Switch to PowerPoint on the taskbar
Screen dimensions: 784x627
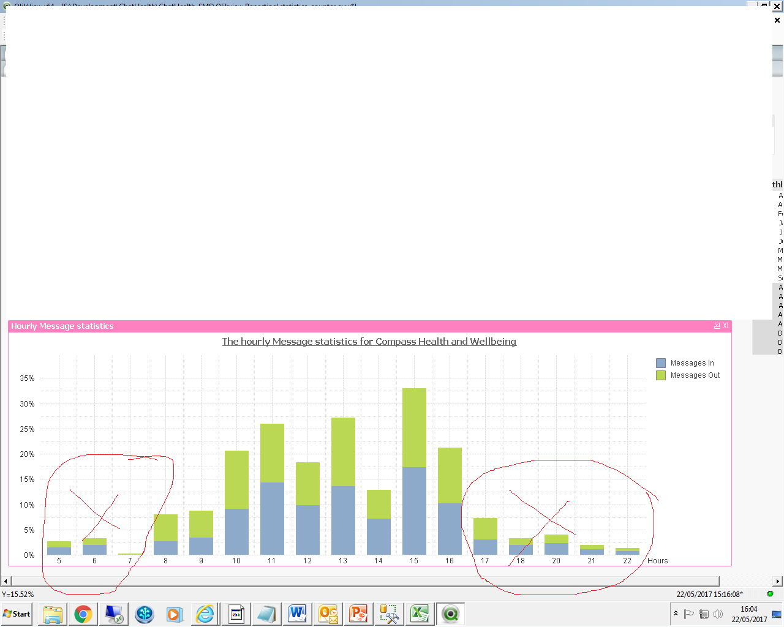tap(359, 614)
